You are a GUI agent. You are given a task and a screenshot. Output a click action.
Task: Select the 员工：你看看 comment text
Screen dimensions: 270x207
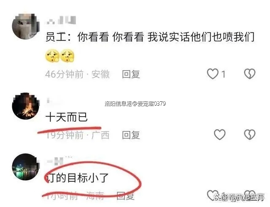(x=150, y=37)
